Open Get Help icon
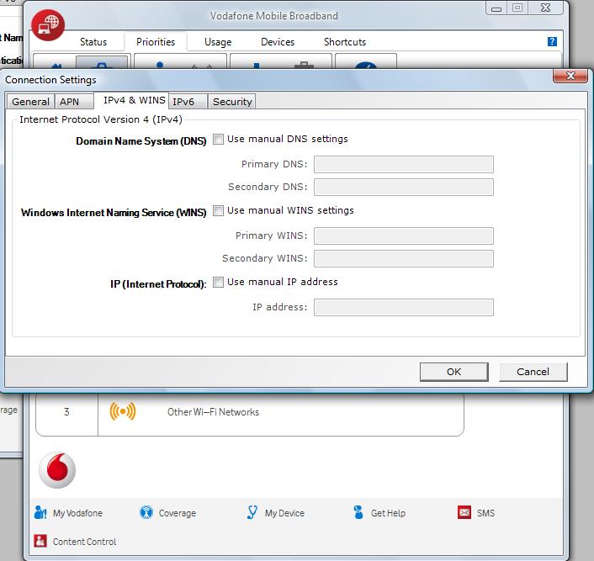 coord(358,513)
